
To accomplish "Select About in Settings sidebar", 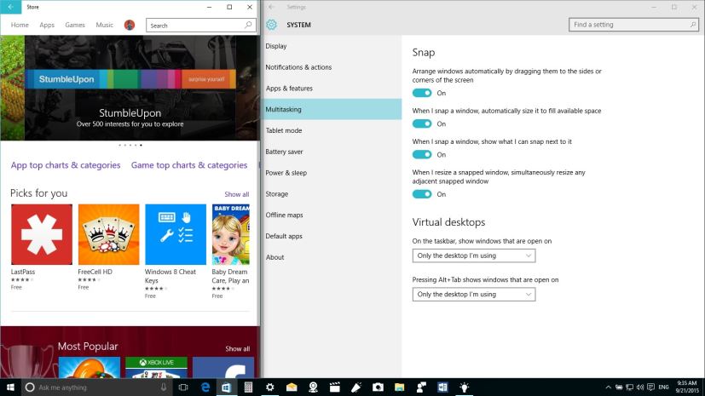I will (x=332, y=257).
